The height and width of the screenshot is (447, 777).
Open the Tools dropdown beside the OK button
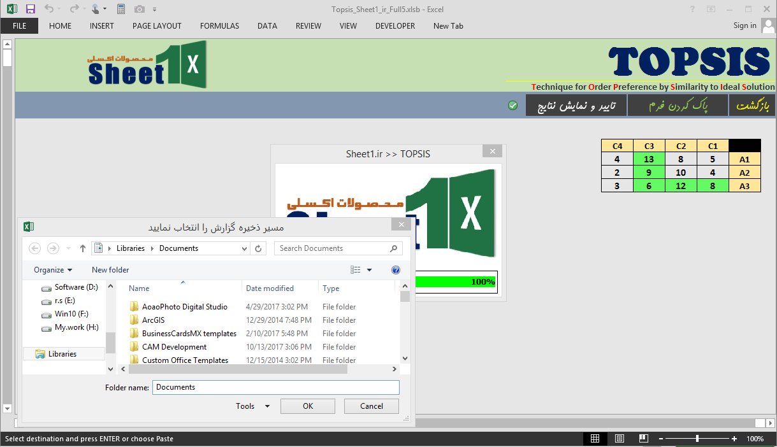click(x=252, y=406)
